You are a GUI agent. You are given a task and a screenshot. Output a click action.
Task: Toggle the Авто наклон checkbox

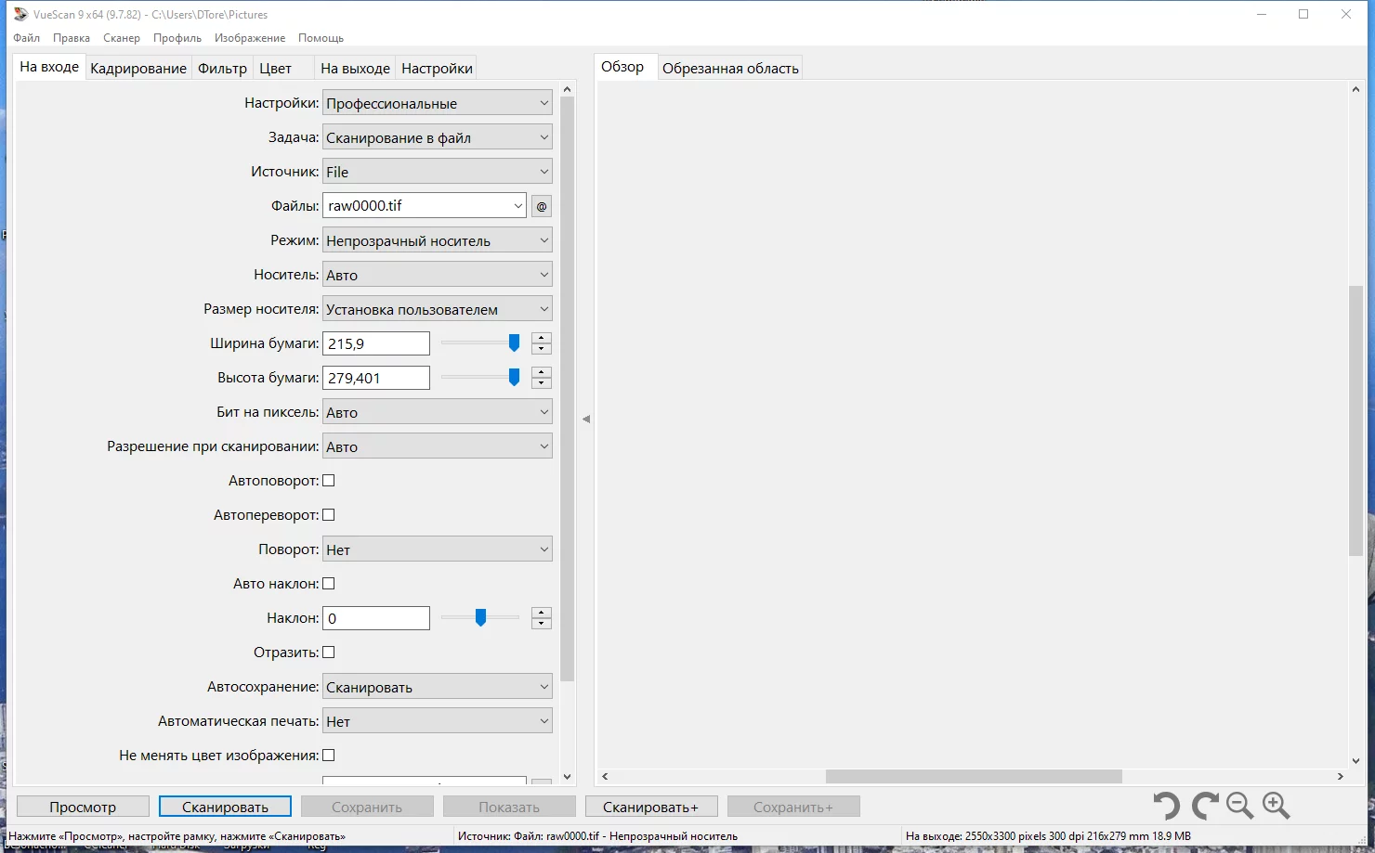[328, 584]
